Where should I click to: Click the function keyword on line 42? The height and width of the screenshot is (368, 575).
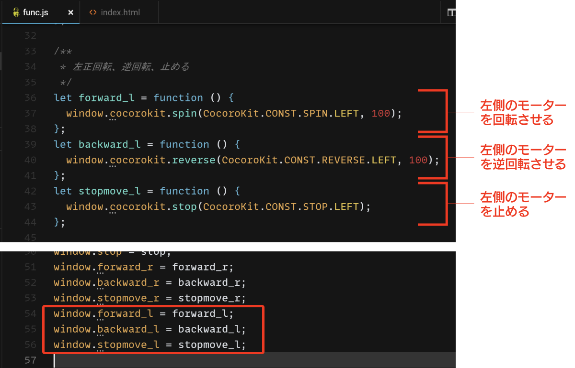pos(184,191)
